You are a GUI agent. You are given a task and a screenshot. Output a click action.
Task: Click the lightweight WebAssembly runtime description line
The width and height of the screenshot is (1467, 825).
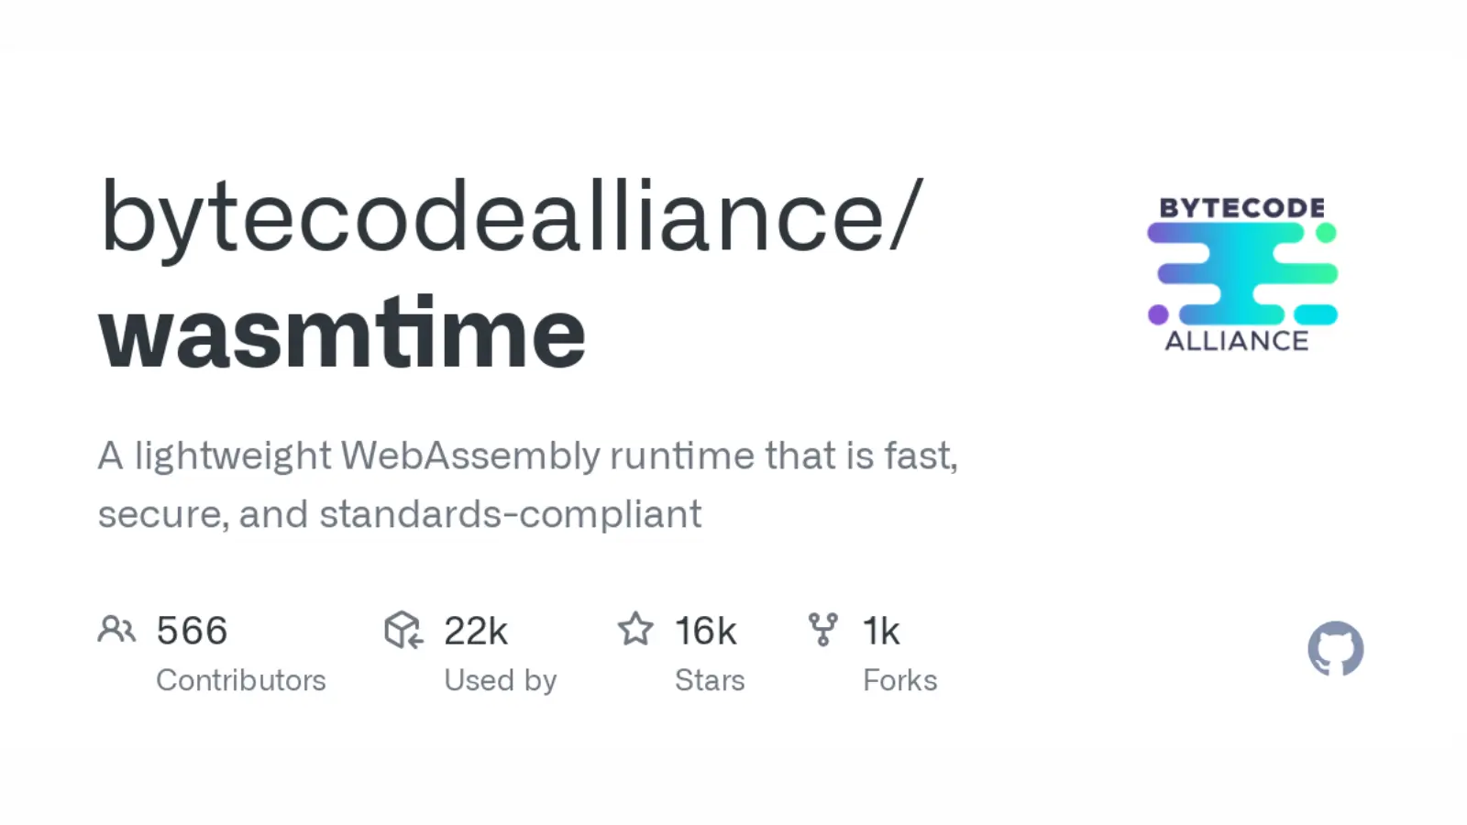[527, 456]
